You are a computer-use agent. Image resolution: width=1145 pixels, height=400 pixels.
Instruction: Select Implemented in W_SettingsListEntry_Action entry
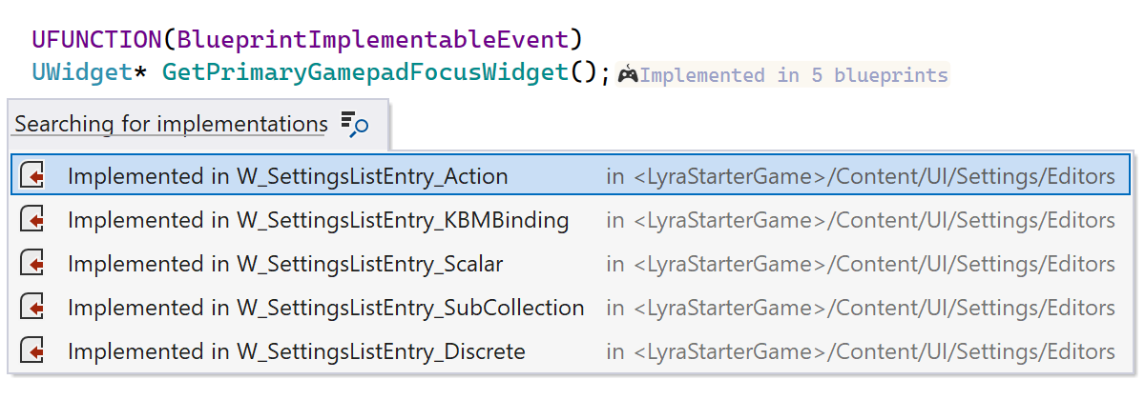[x=287, y=176]
